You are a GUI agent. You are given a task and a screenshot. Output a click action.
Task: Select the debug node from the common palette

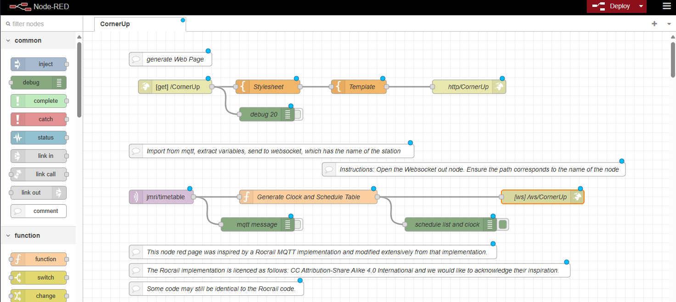[x=38, y=83]
